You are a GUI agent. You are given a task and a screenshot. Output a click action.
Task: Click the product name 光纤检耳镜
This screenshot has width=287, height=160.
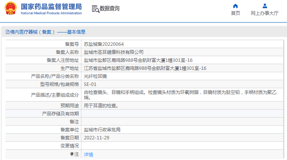click(95, 76)
